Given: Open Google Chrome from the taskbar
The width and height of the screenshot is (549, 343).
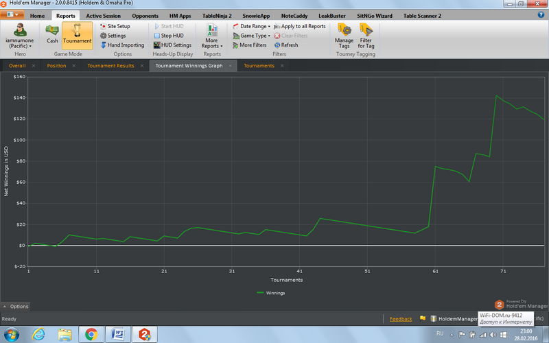Looking at the screenshot, I should [x=91, y=335].
